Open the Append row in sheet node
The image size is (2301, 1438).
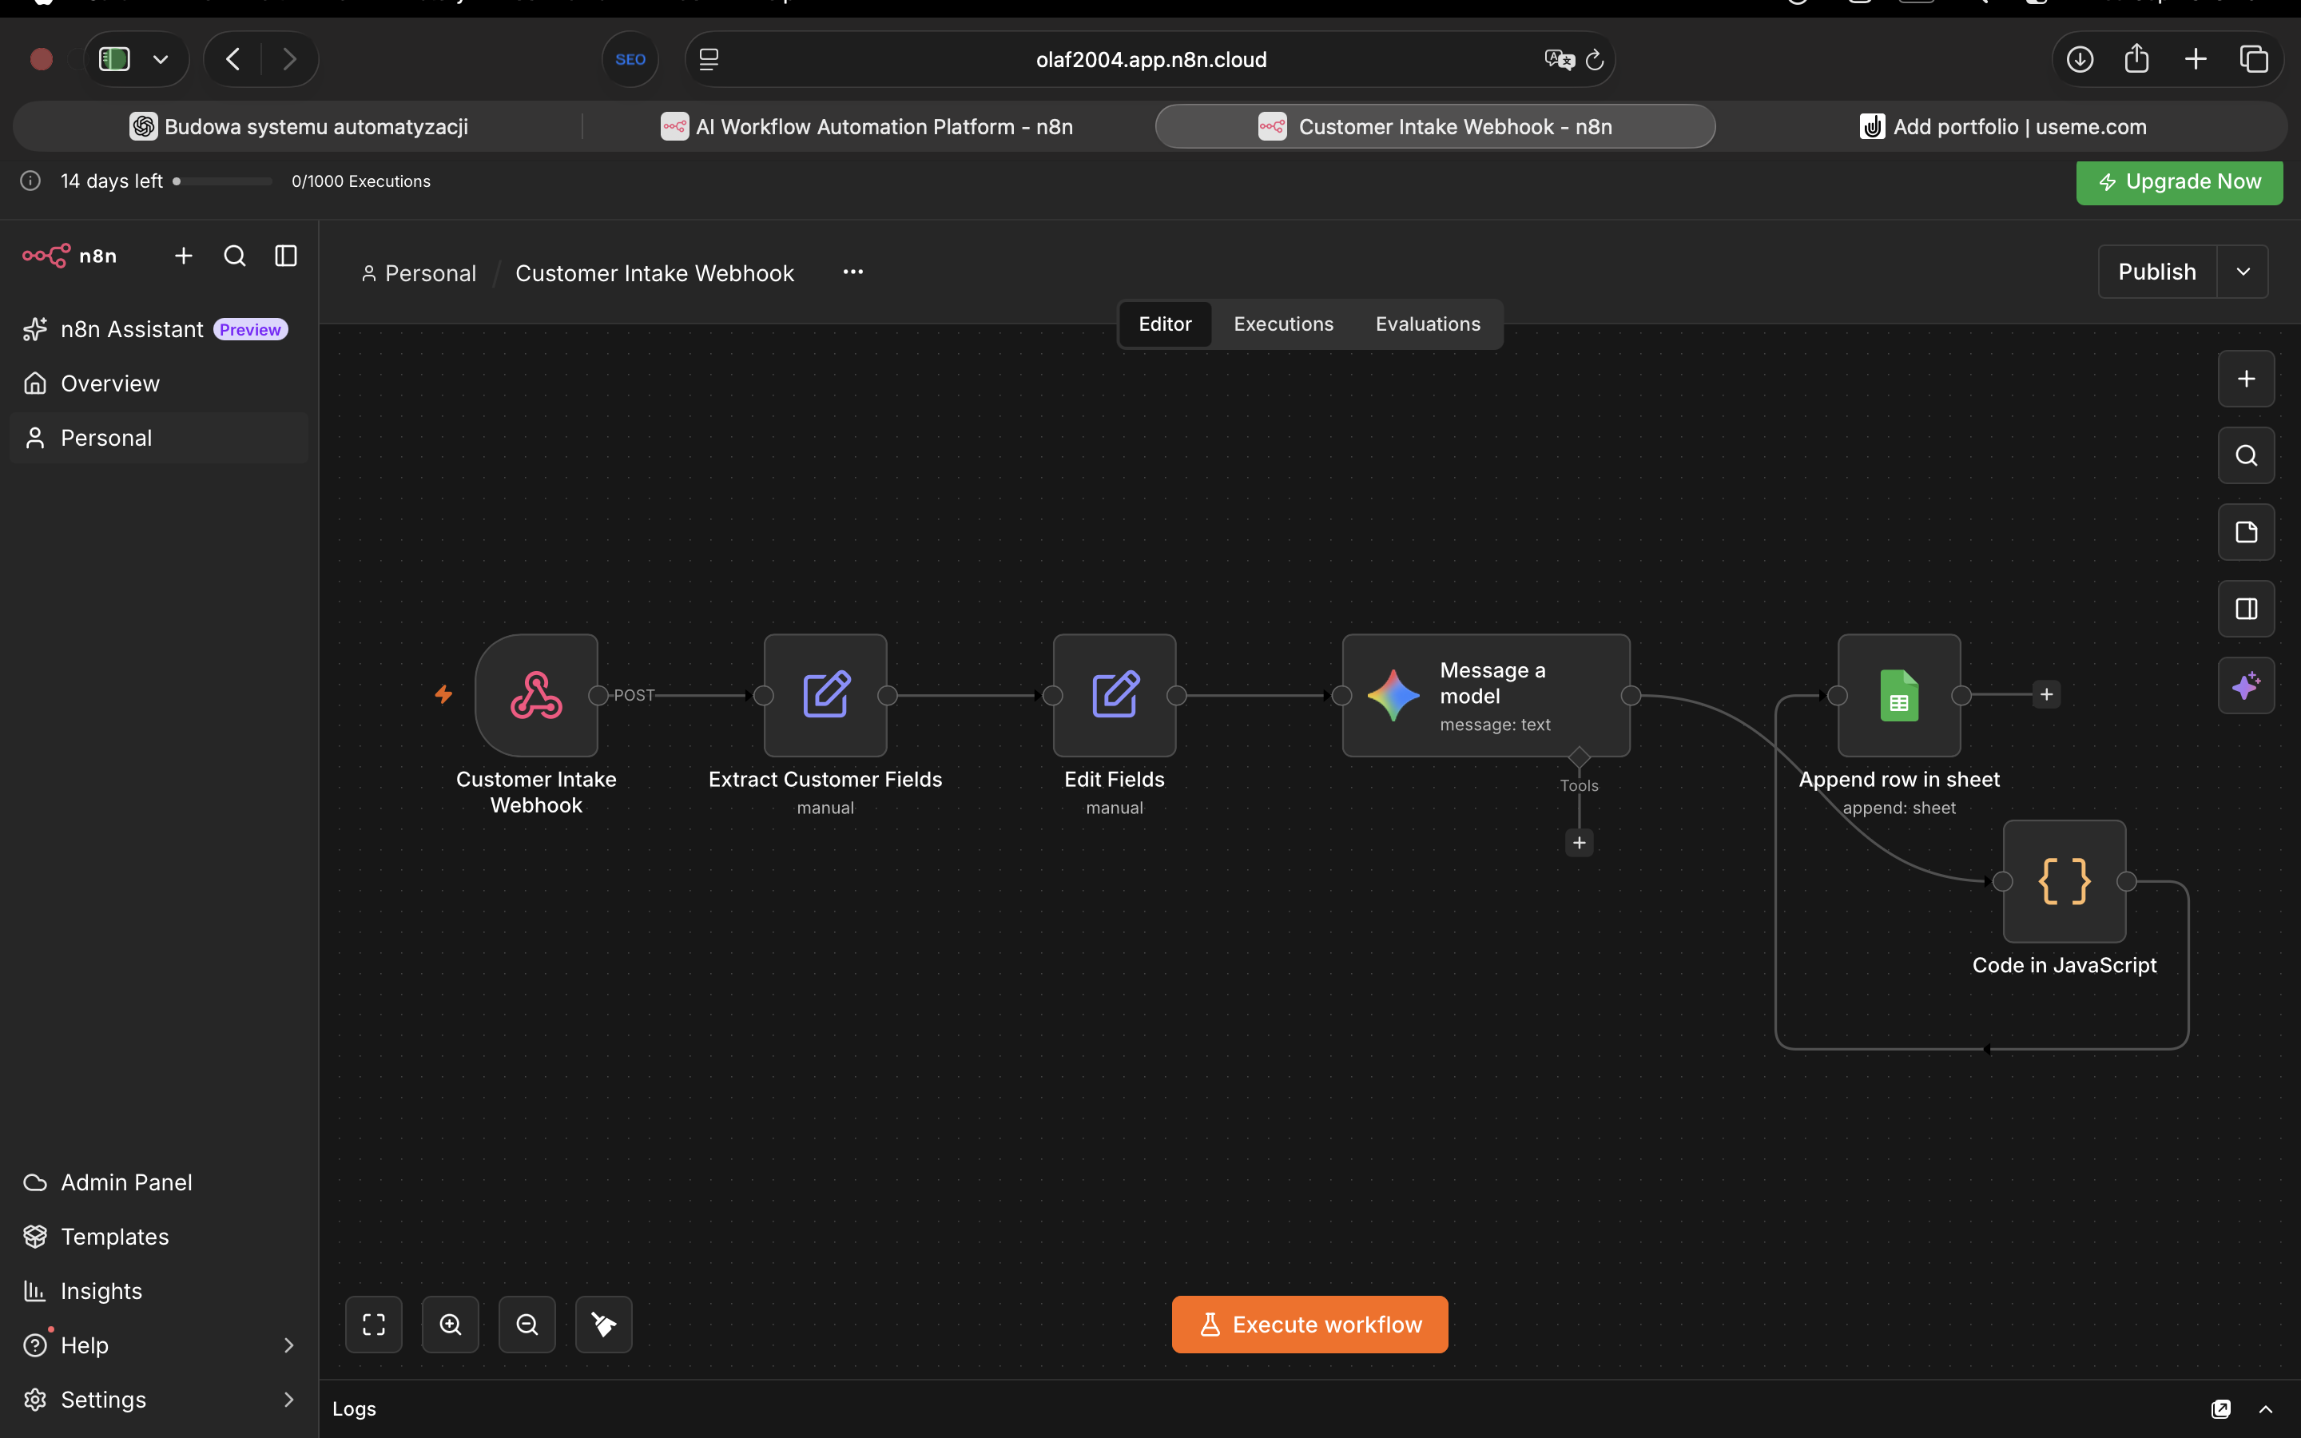pyautogui.click(x=1899, y=695)
